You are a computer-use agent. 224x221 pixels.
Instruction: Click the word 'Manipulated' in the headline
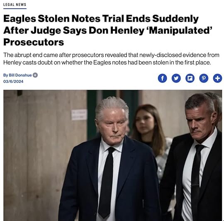179,30
